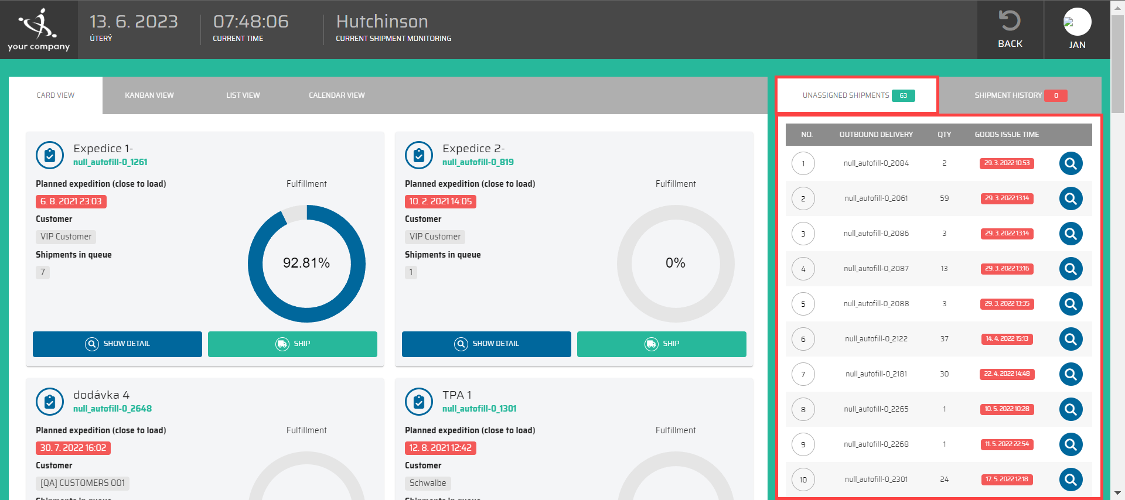Viewport: 1125px width, 500px height.
Task: Click clipboard icon on TPA 1 card
Action: pos(419,402)
